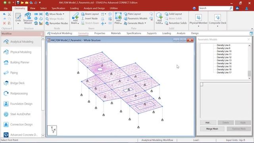Select Density Line 8 in the list

click(x=223, y=45)
